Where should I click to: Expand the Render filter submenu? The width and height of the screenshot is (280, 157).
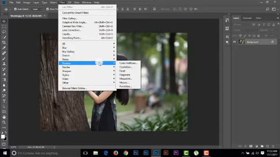(87, 67)
